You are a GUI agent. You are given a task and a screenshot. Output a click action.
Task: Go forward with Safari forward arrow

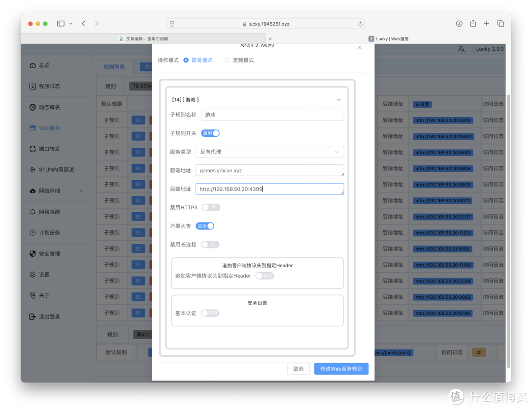click(97, 24)
